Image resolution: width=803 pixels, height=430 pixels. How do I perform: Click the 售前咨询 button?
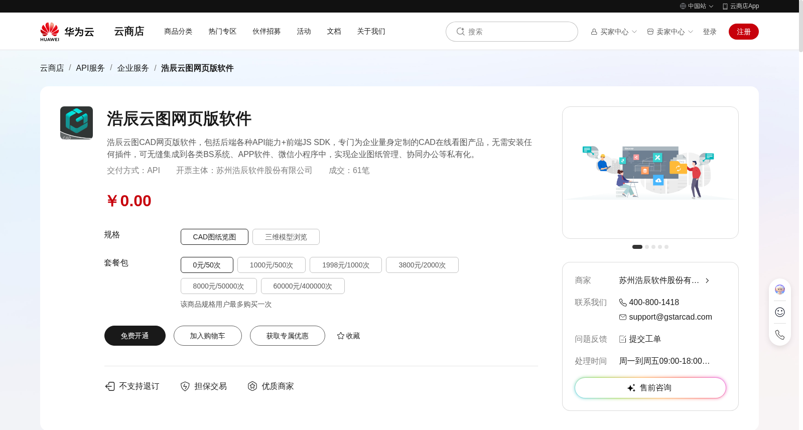650,388
